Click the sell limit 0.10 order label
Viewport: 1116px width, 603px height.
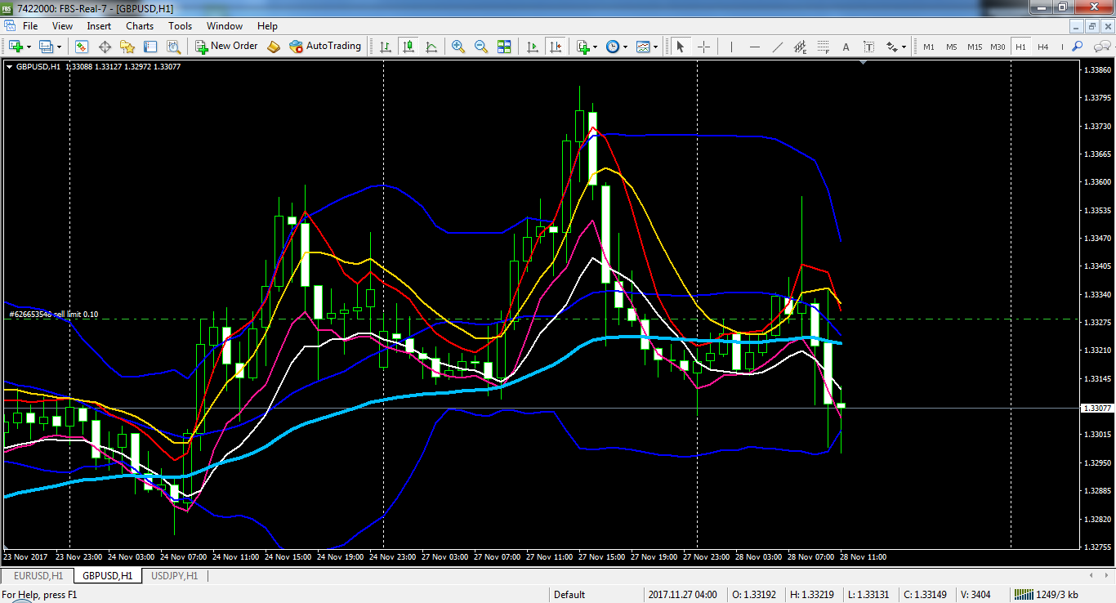pos(54,315)
